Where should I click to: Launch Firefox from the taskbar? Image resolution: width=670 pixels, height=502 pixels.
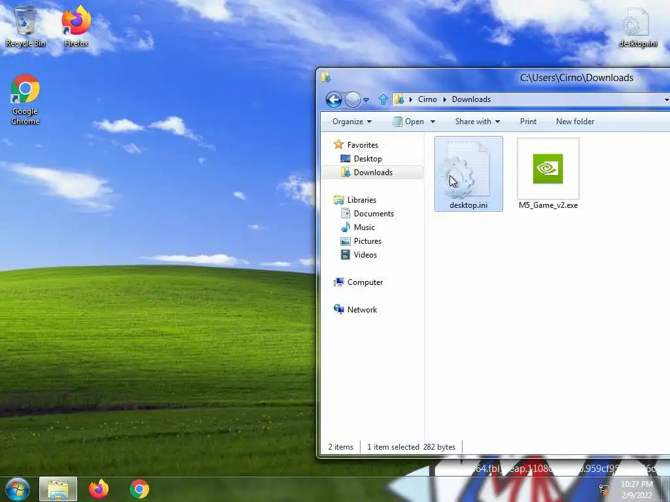[x=99, y=489]
